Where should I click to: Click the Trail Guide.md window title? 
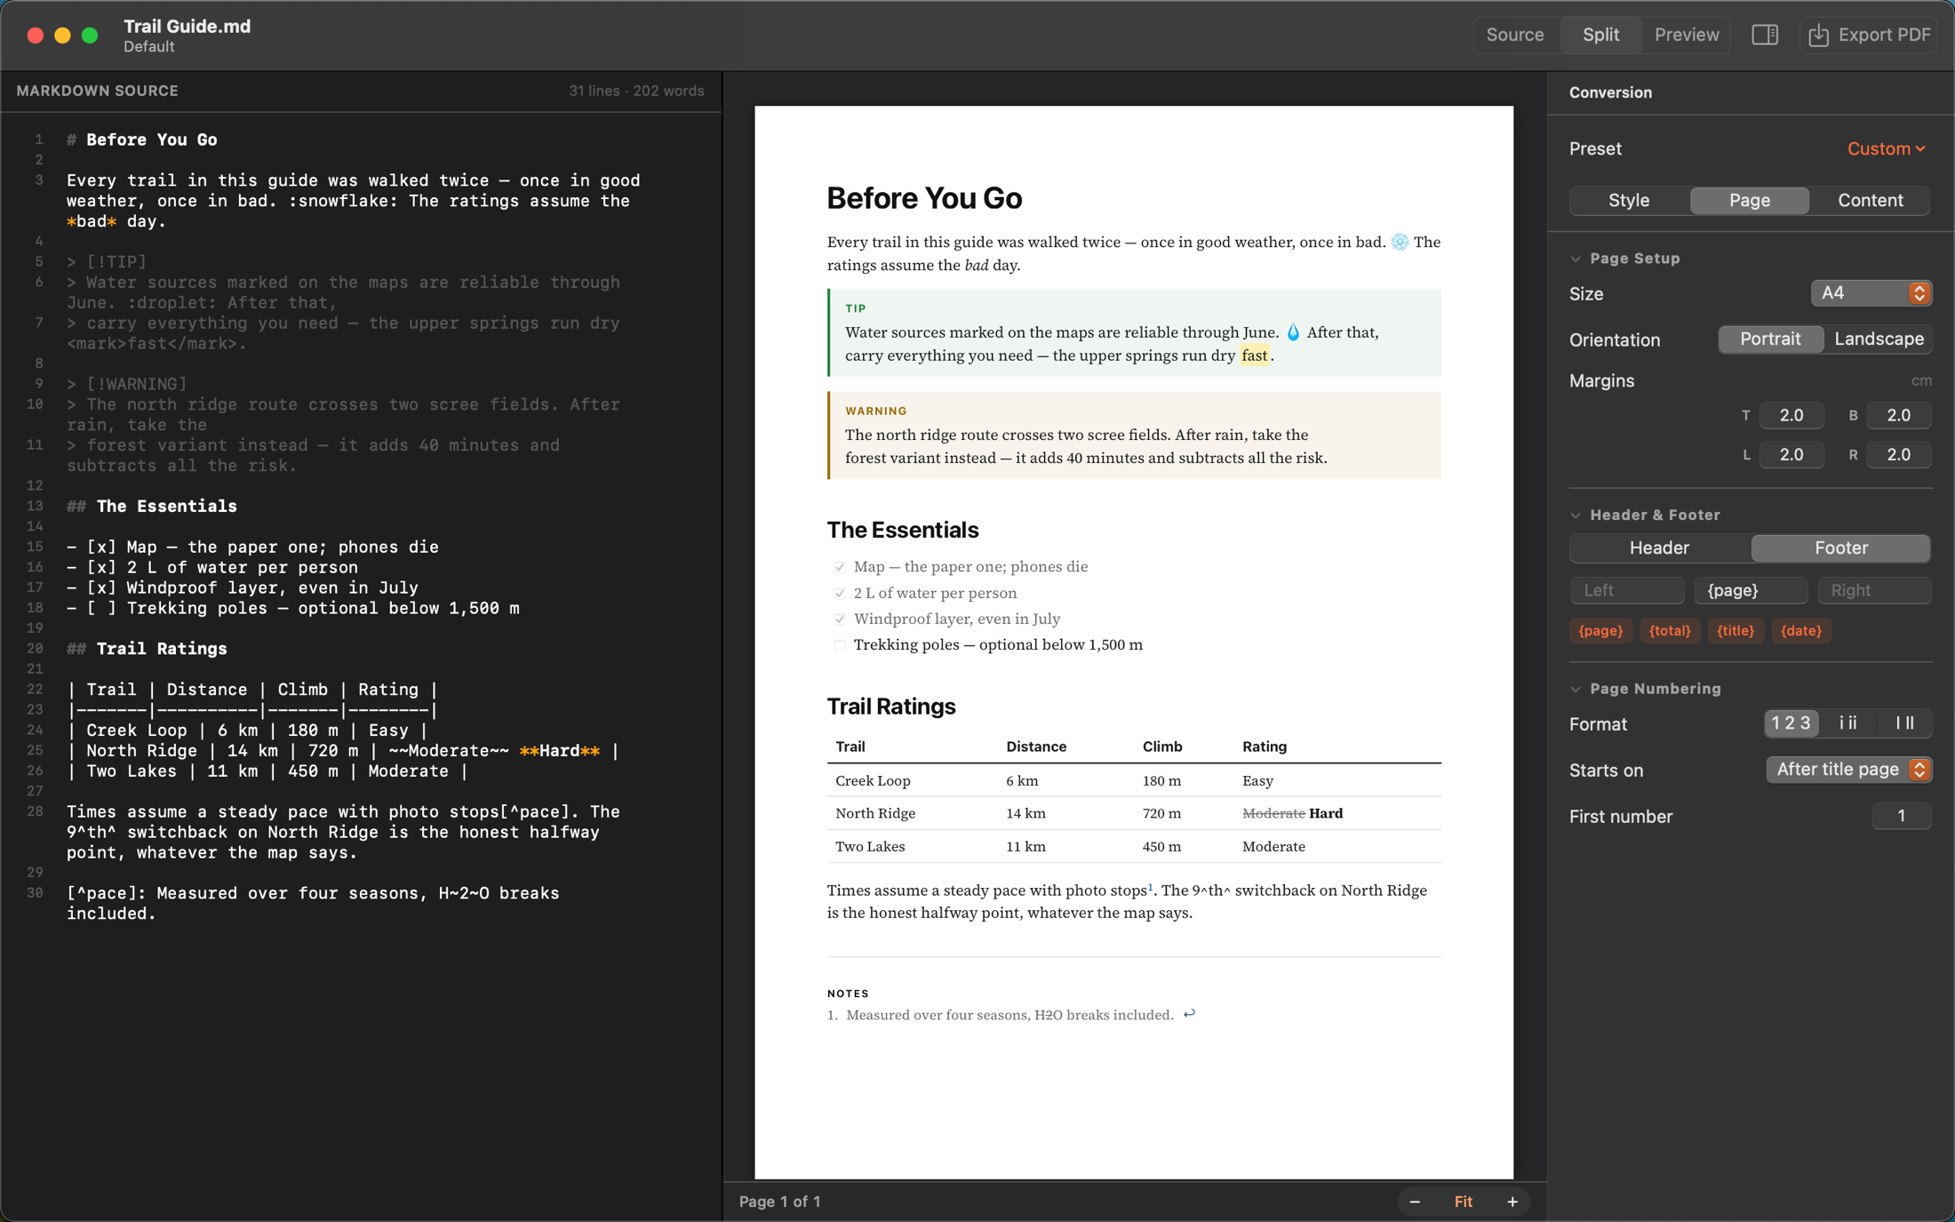(x=187, y=26)
